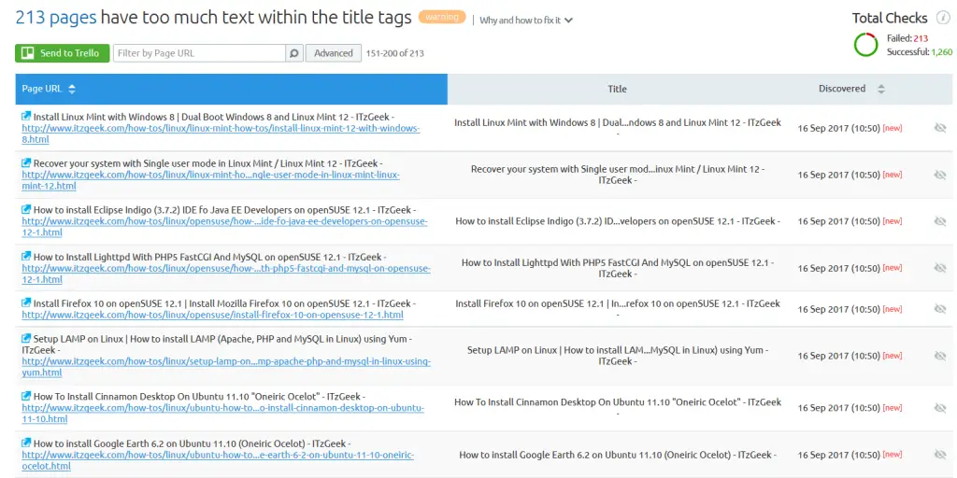957x478 pixels.
Task: Click the Failed: 213 count
Action: tap(907, 38)
